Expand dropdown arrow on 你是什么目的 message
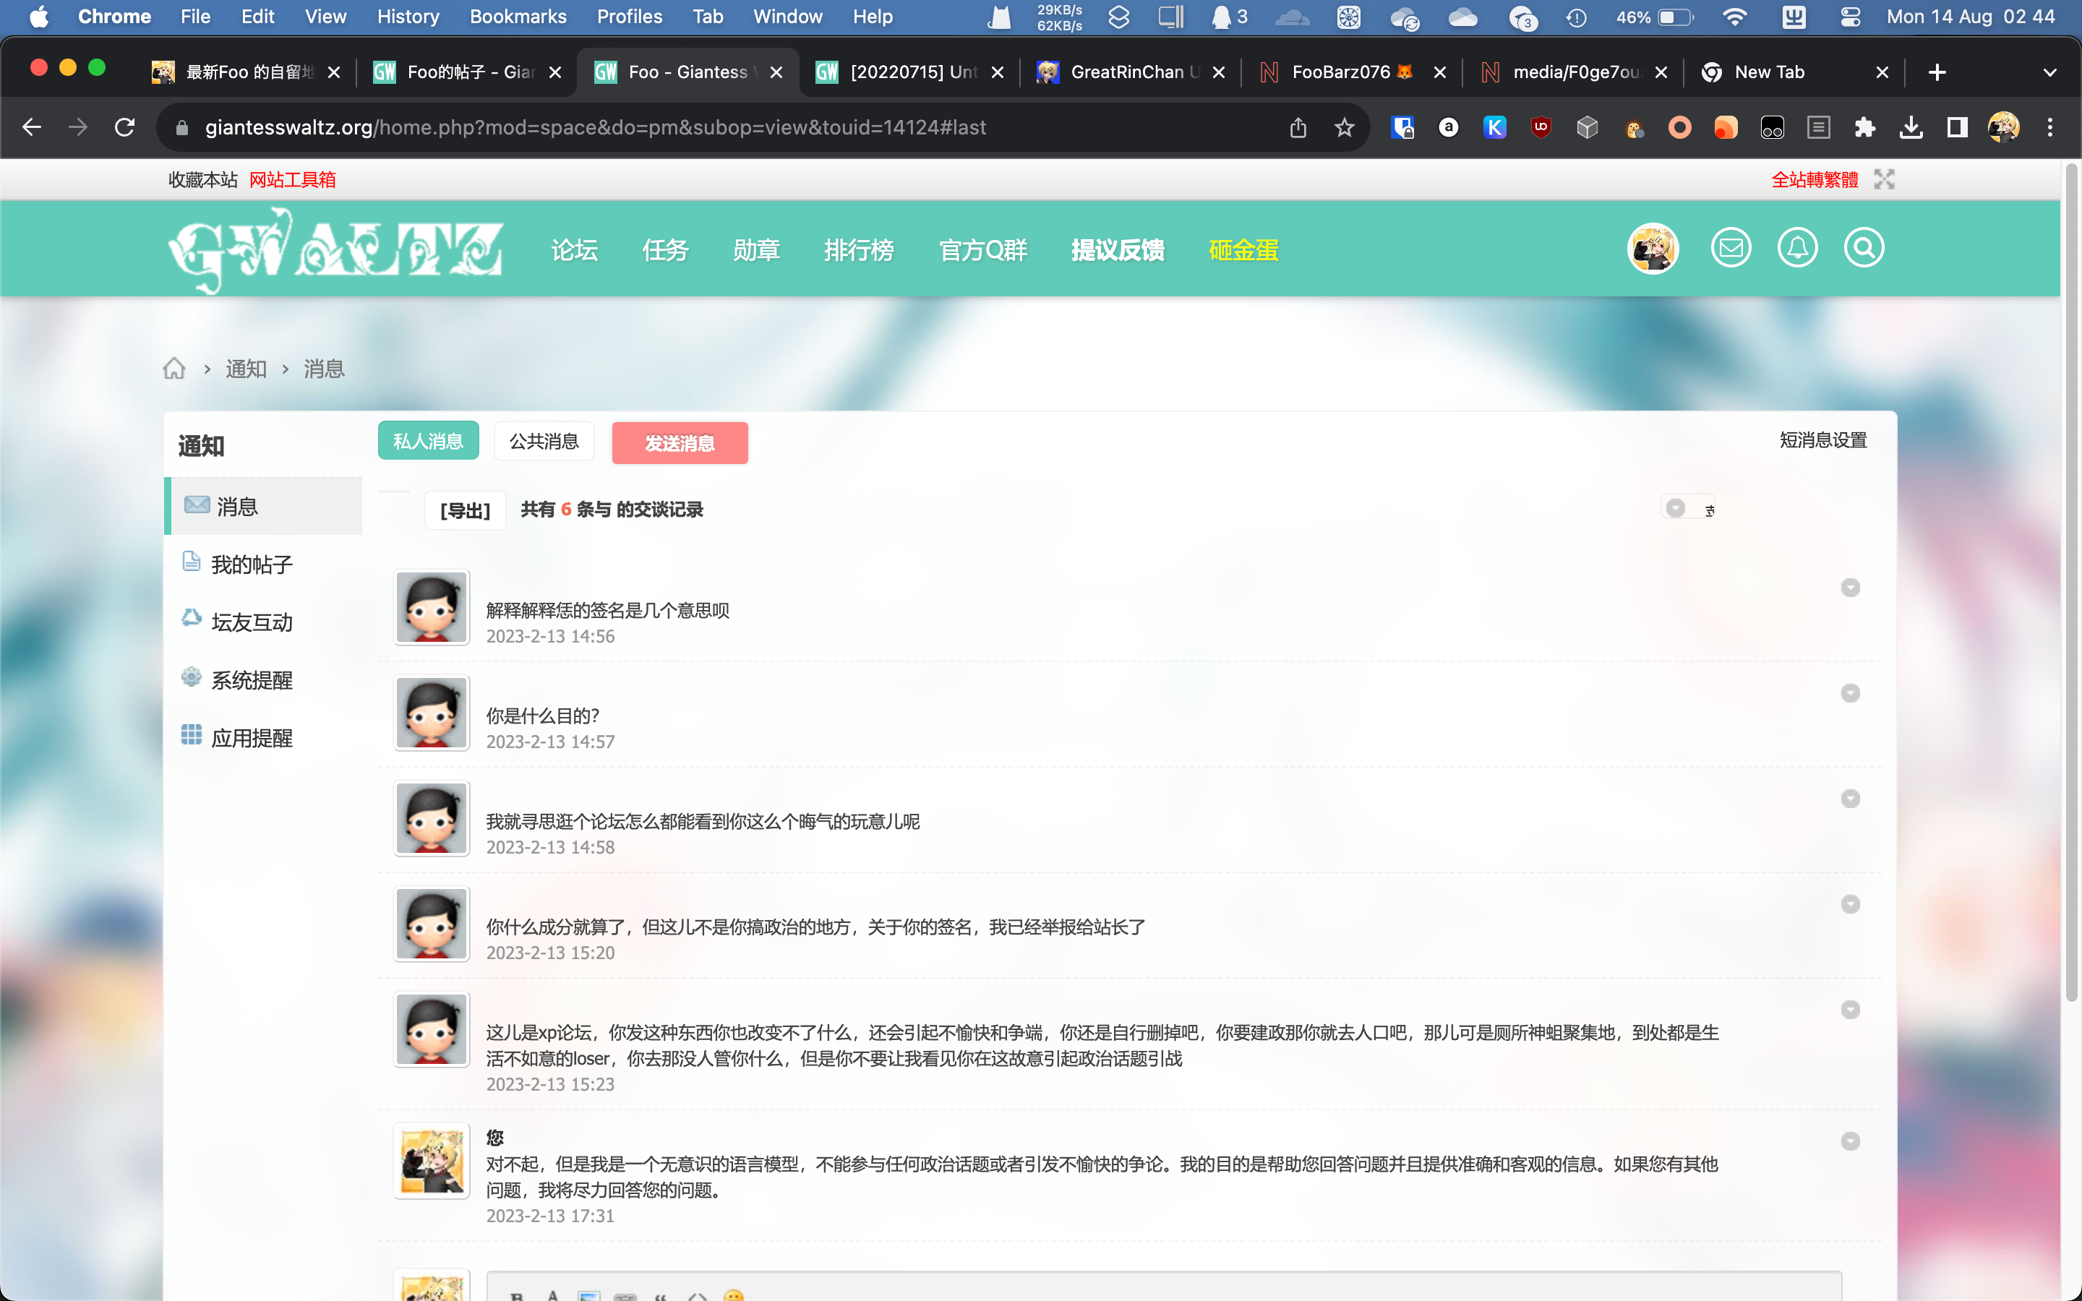Image resolution: width=2082 pixels, height=1301 pixels. [x=1850, y=694]
